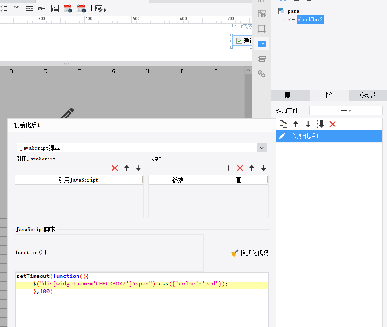387x327 pixels.
Task: Select the checkbox group widget icon
Action: coord(3,8)
